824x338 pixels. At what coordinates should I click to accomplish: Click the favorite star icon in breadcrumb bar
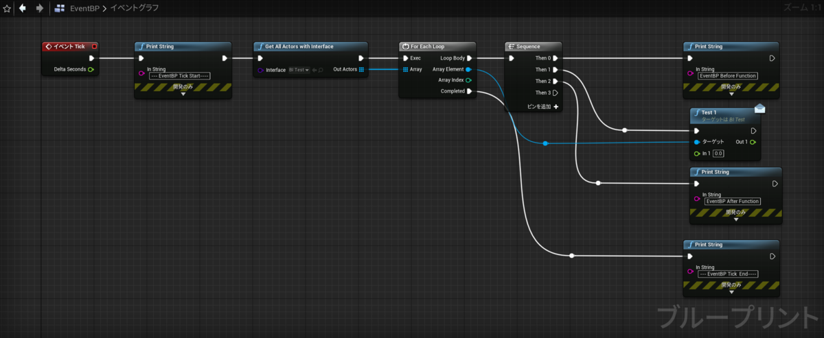(x=7, y=8)
